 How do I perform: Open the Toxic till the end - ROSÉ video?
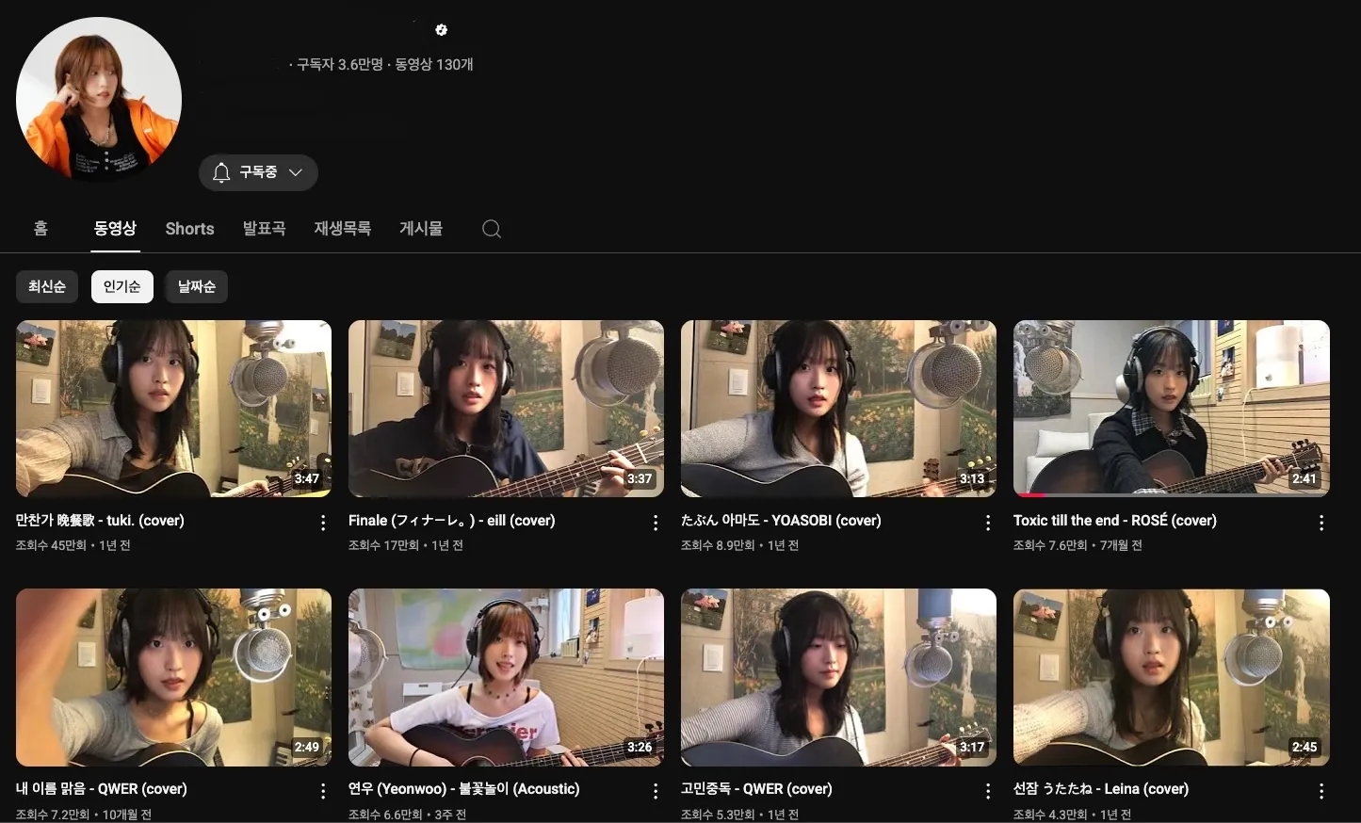1171,408
